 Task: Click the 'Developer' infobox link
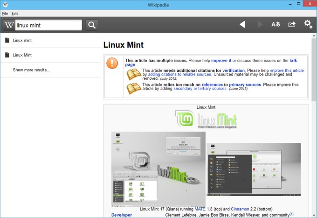coord(122,215)
